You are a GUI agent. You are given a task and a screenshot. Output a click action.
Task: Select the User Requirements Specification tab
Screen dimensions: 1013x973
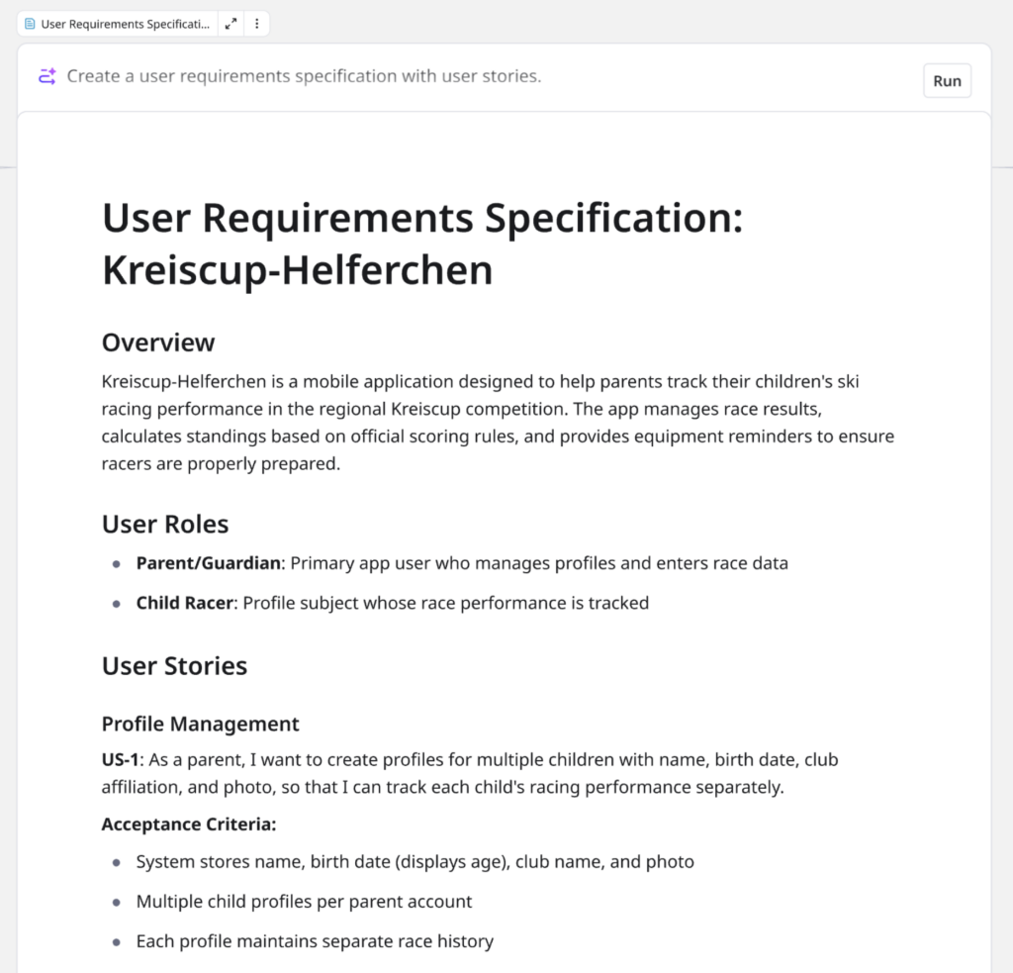(x=125, y=24)
